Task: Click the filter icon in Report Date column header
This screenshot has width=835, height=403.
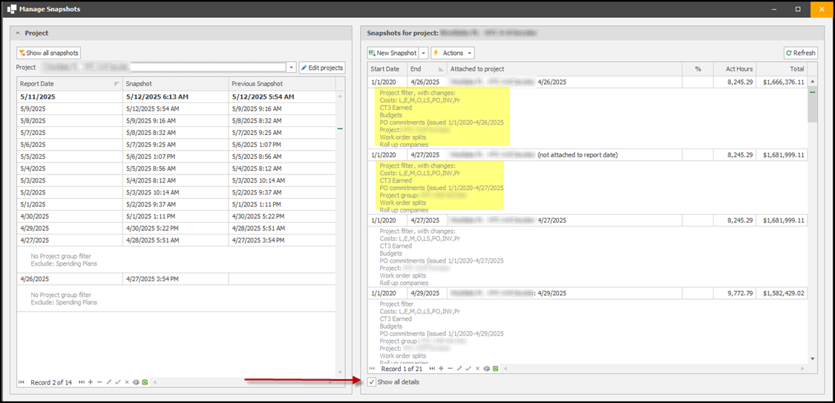Action: 117,84
